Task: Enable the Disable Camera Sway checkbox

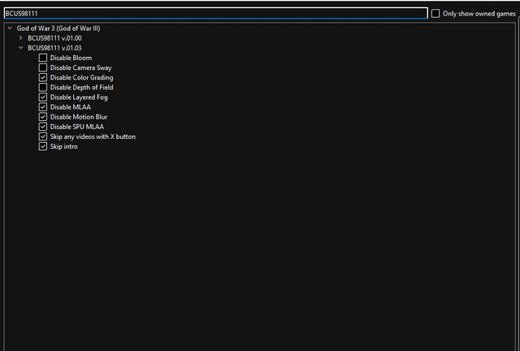Action: click(43, 67)
